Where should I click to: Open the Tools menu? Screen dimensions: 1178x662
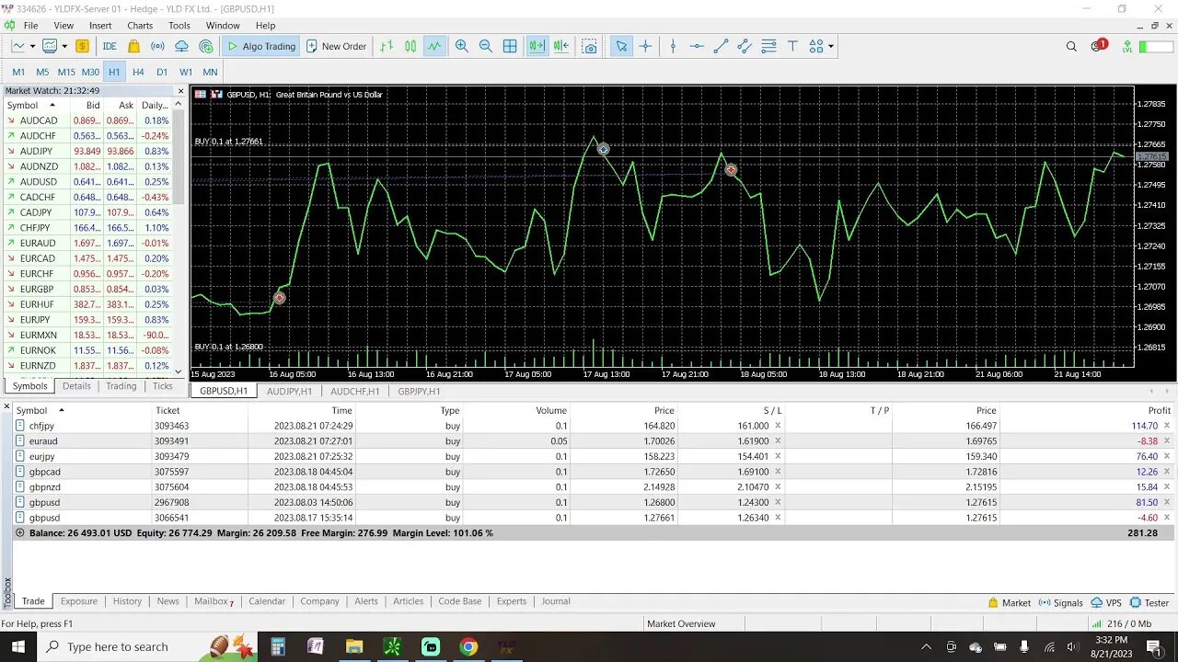coord(179,26)
